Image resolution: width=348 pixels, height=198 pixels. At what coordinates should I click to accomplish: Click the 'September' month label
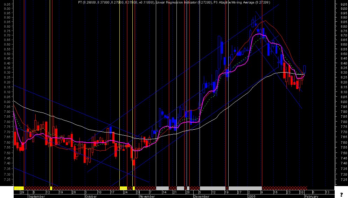point(37,197)
